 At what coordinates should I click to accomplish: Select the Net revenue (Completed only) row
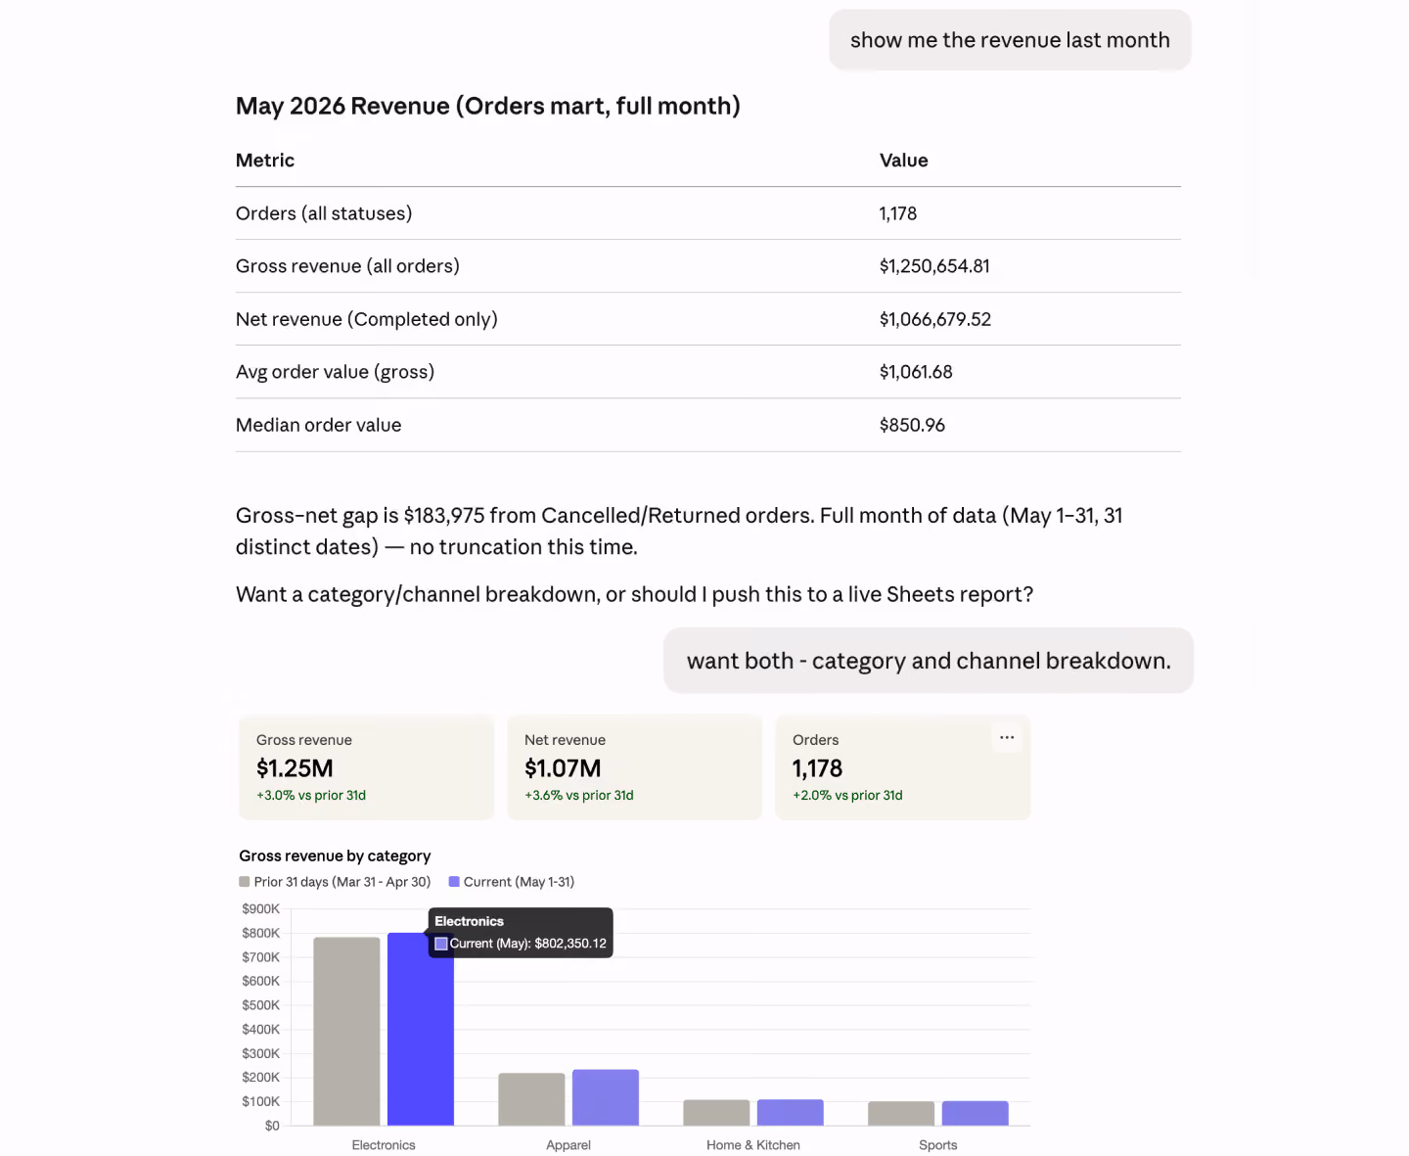[x=708, y=319]
